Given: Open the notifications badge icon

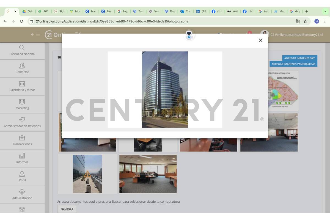Looking at the screenshot, I should (249, 33).
